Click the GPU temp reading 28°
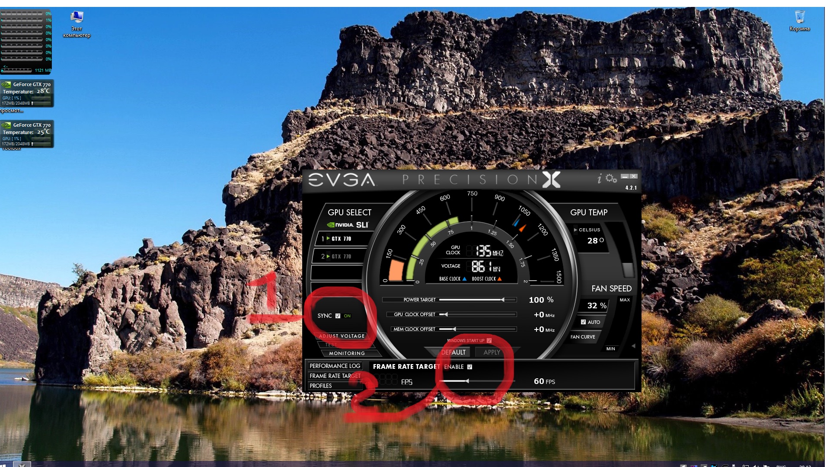The image size is (830, 467). (x=595, y=241)
